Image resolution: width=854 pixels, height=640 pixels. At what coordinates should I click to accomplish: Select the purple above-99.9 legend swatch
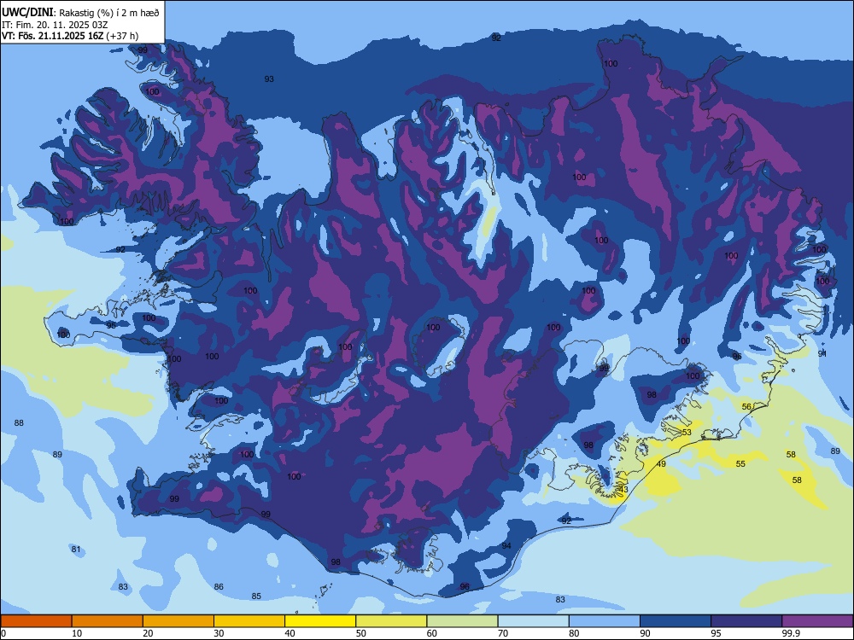[817, 621]
